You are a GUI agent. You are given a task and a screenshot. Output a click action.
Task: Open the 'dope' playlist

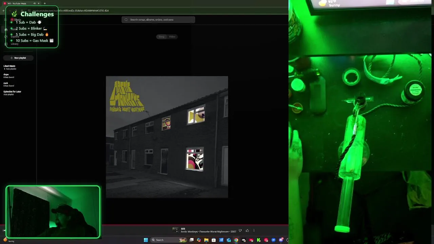pyautogui.click(x=9, y=76)
